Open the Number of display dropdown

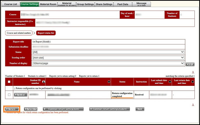point(108,63)
